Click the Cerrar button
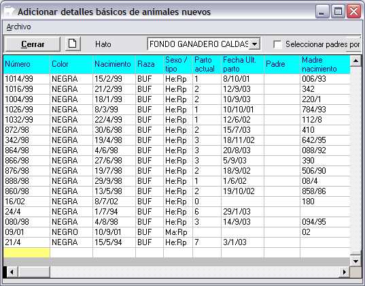This screenshot has width=365, height=286. [33, 44]
